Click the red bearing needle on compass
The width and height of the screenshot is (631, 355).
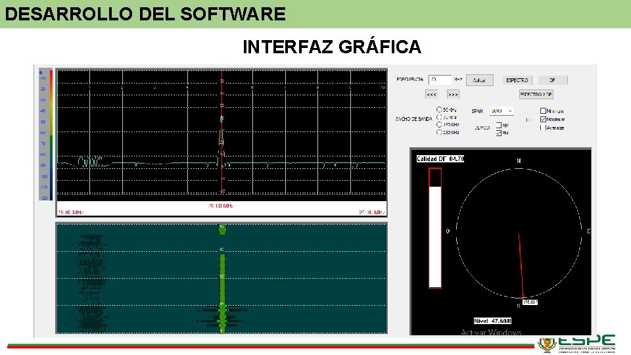(521, 266)
